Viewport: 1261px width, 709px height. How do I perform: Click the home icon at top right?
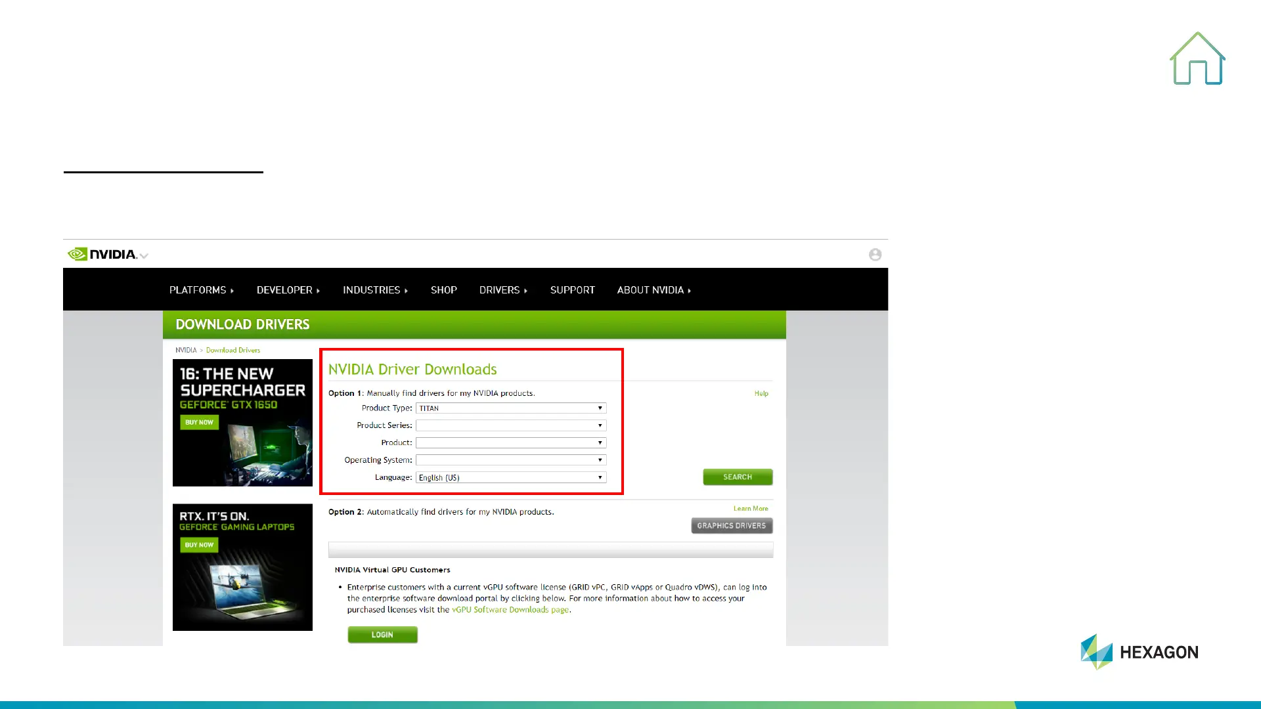pos(1197,59)
